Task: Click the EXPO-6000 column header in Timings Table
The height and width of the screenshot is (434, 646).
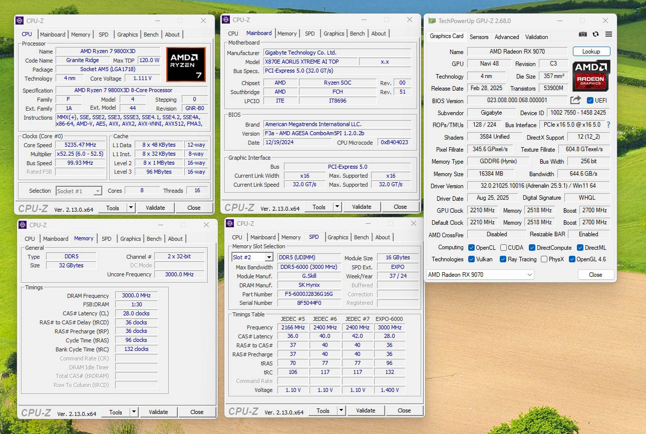Action: (389, 319)
